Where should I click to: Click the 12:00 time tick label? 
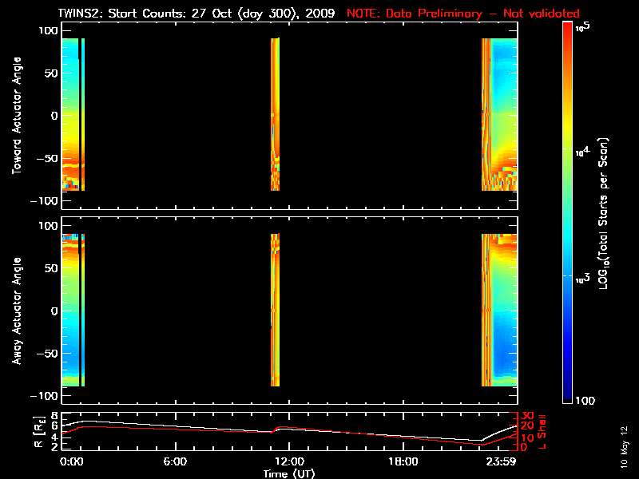click(288, 461)
